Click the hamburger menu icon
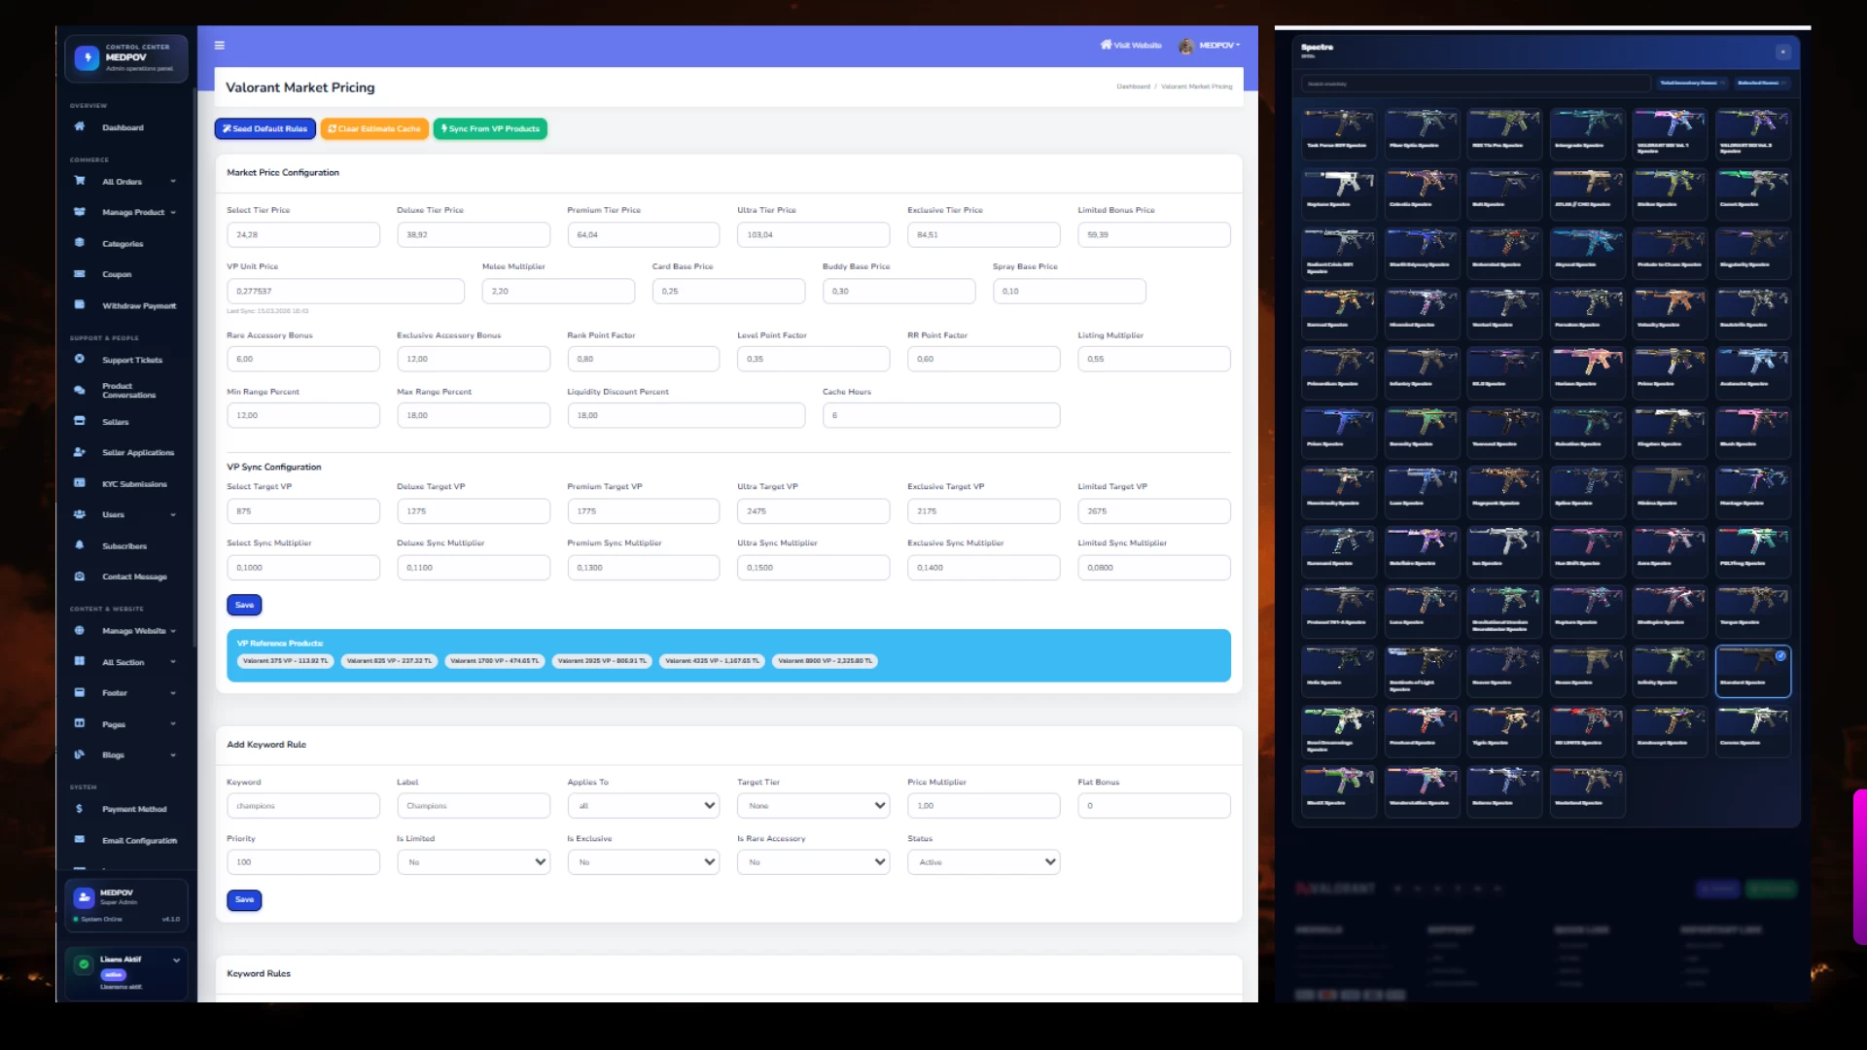 click(220, 45)
